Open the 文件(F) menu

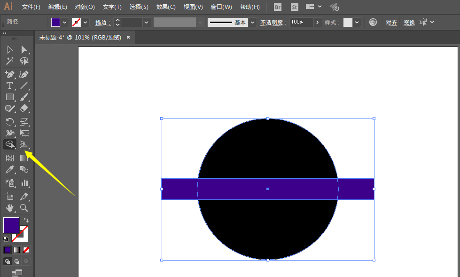coord(31,7)
